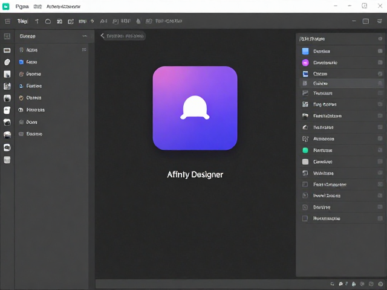
Task: Open the hamburger menu at toolbar's left end
Action: point(7,21)
